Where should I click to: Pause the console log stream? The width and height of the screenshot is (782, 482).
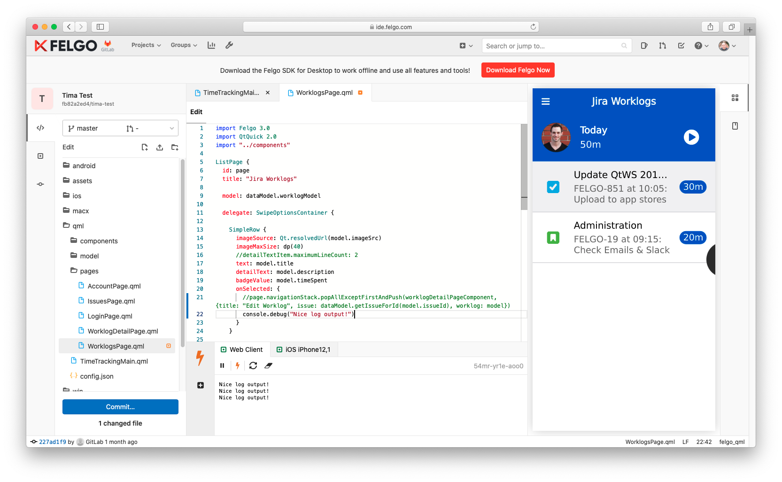[222, 365]
